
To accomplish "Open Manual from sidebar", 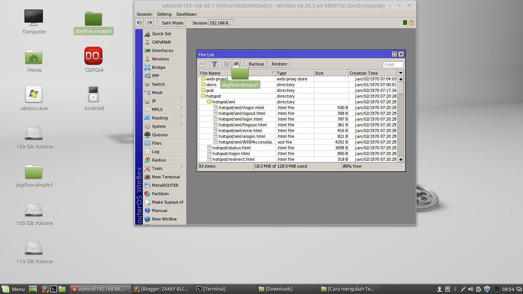I will click(x=165, y=211).
